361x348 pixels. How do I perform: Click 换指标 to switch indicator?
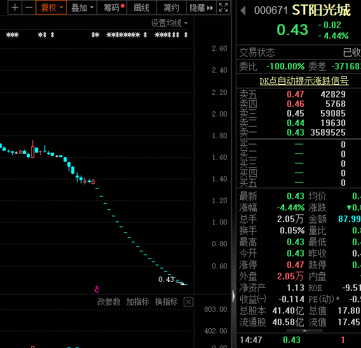click(167, 302)
